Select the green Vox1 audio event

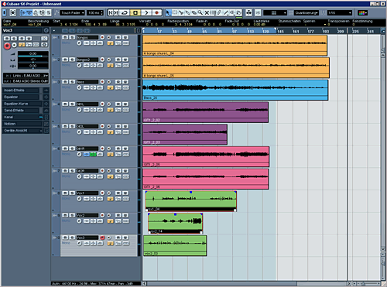(190, 201)
